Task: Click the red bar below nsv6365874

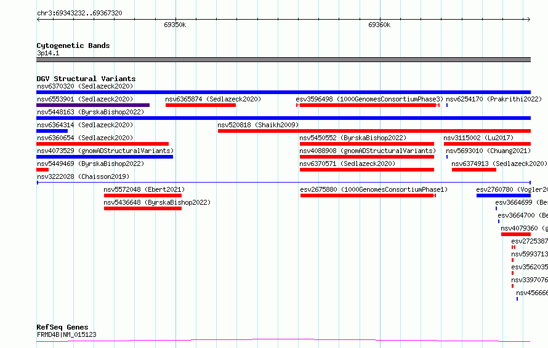Action: click(201, 105)
